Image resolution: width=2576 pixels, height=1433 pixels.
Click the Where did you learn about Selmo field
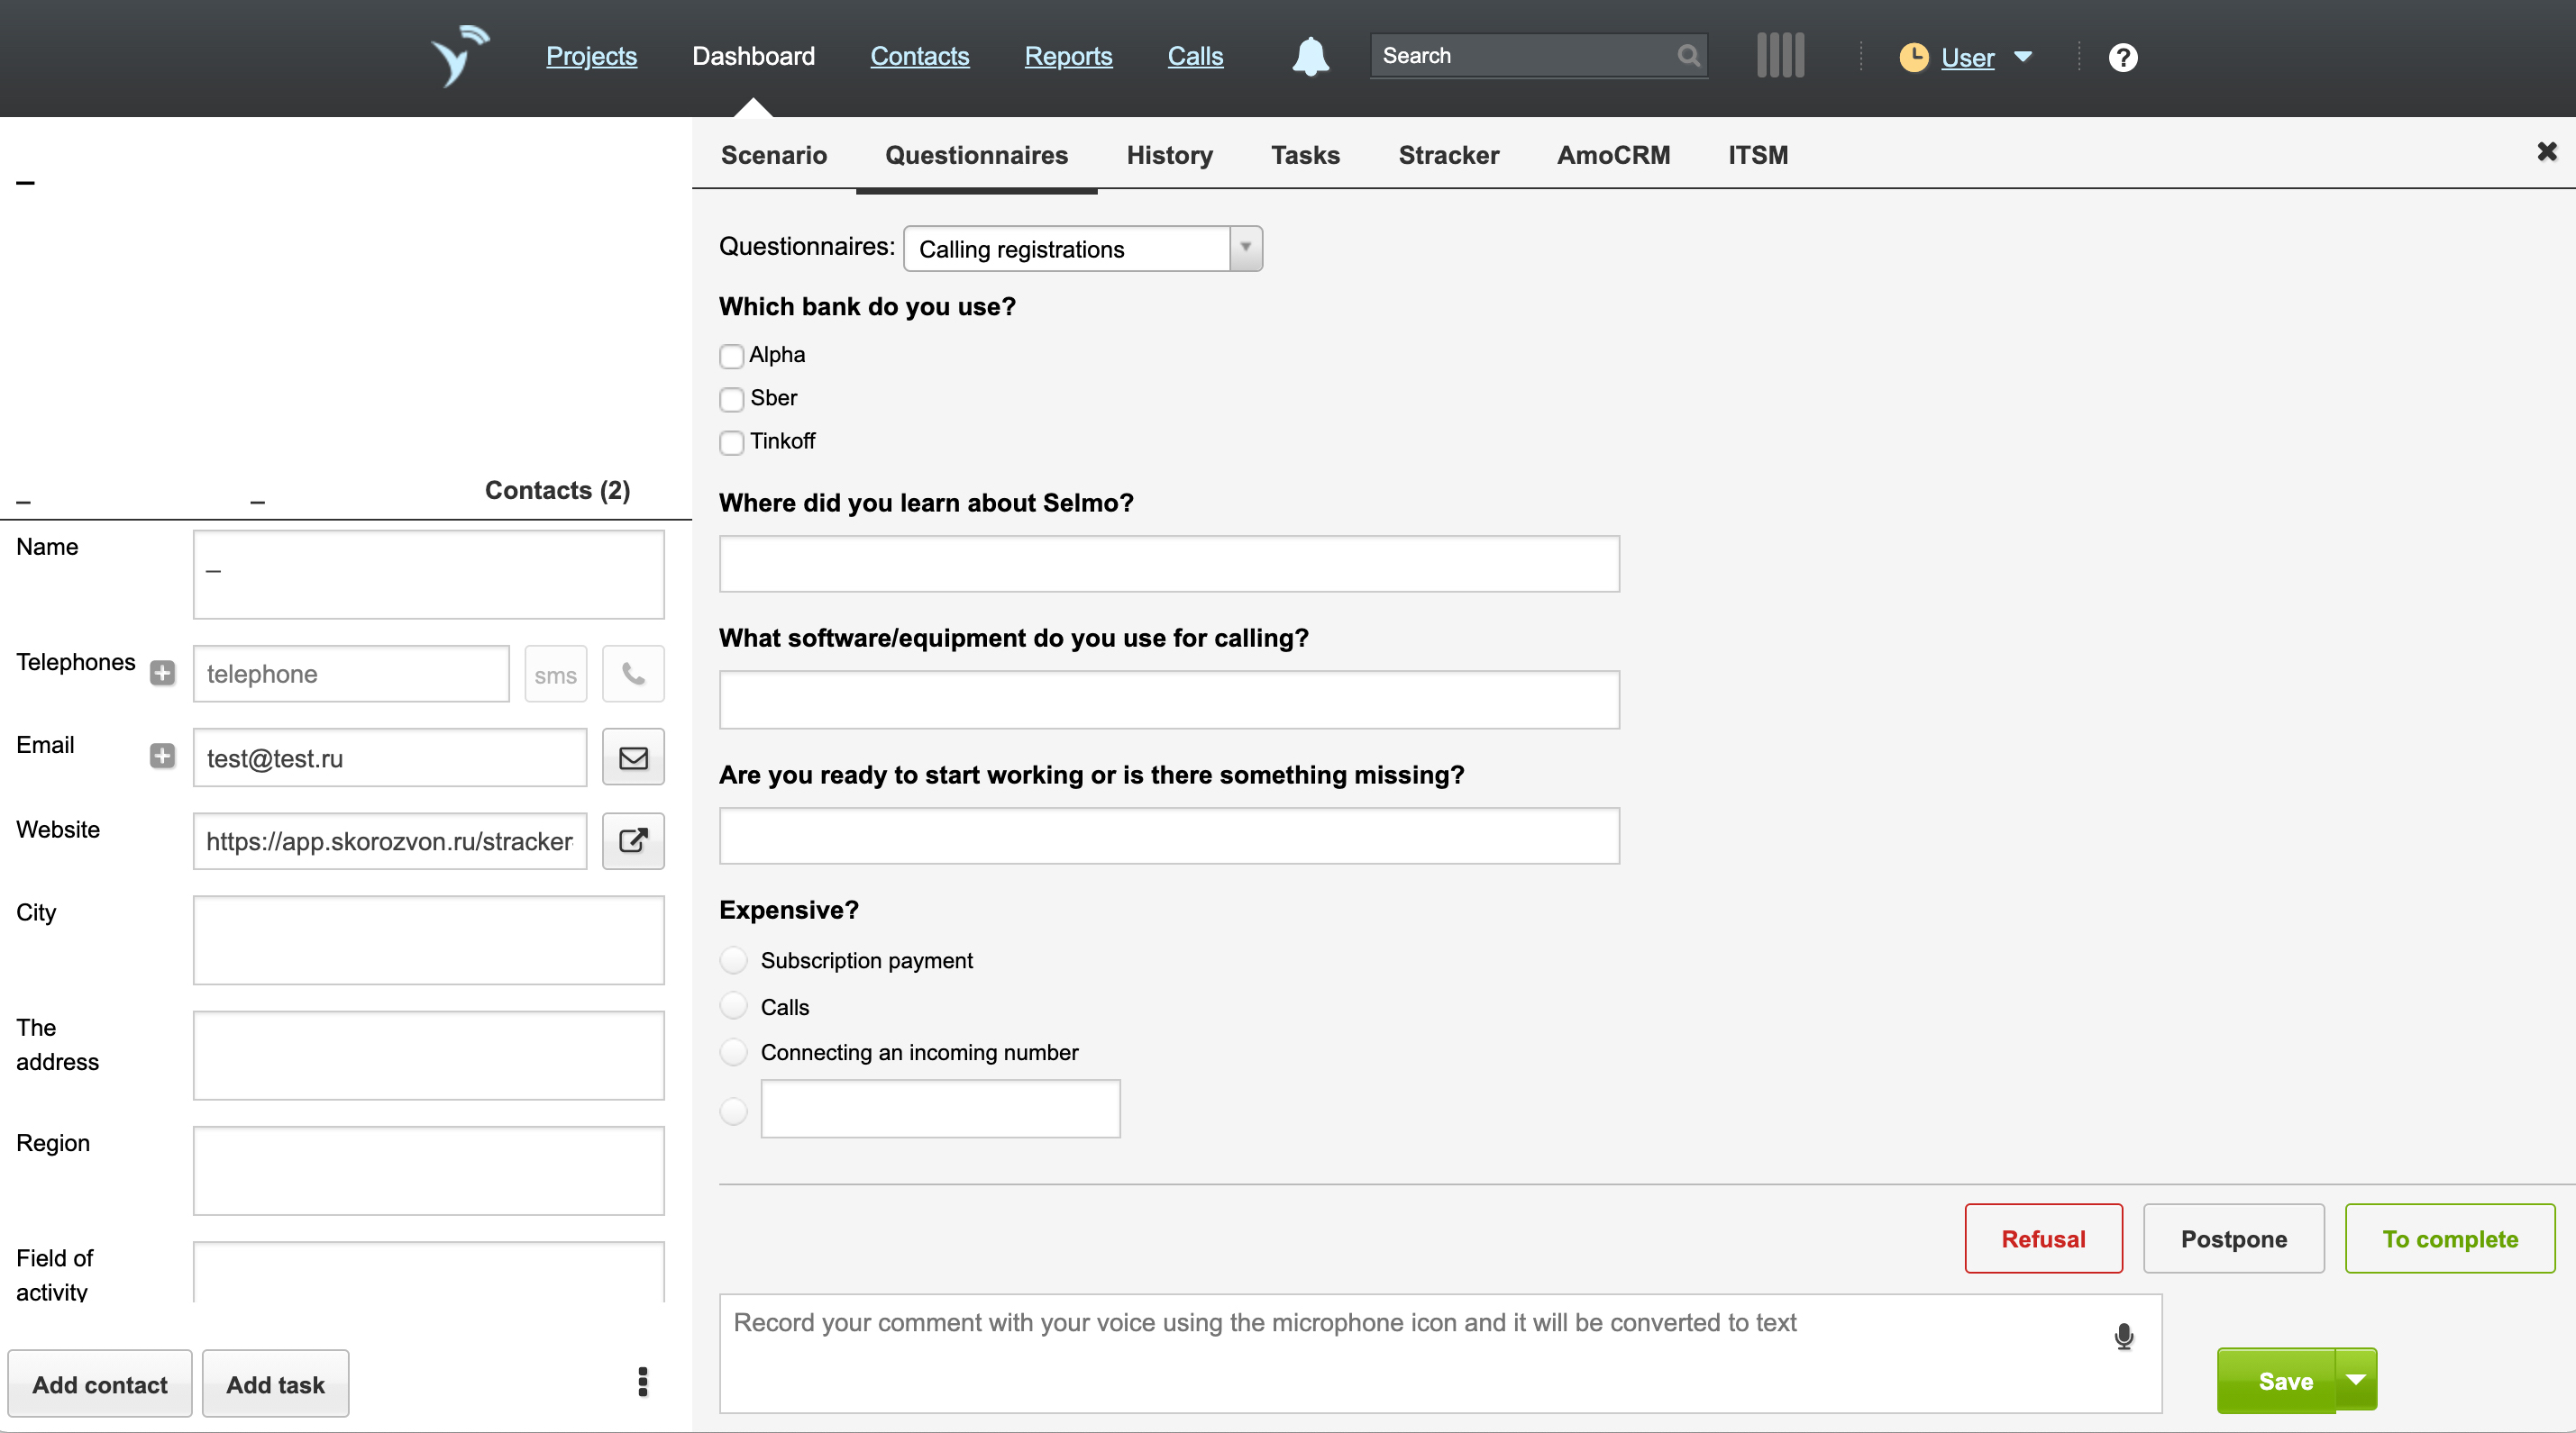[1168, 564]
